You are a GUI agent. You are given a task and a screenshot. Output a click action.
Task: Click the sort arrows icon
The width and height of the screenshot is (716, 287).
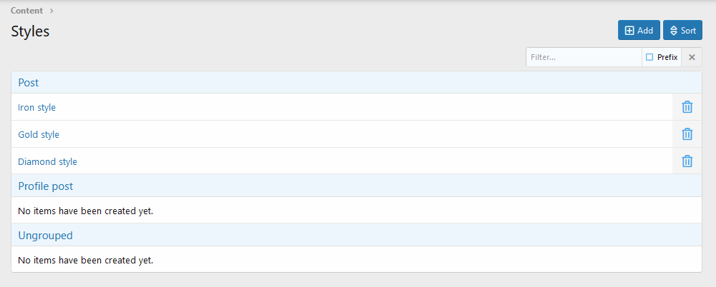(674, 31)
